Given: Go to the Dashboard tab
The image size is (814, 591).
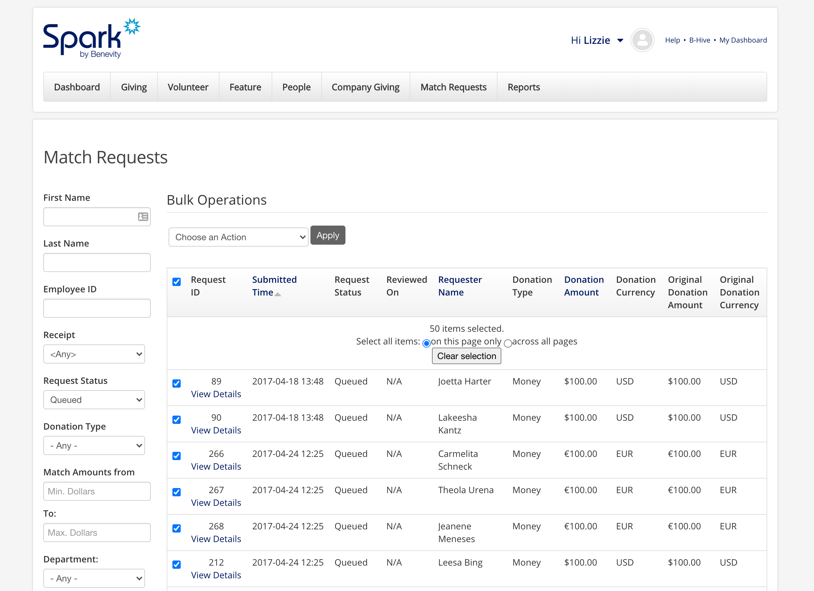Looking at the screenshot, I should coord(77,87).
